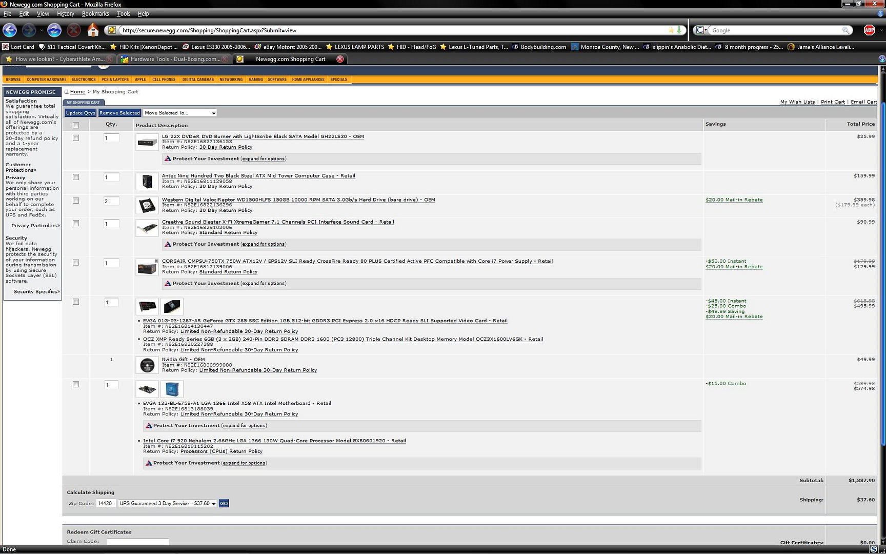The height and width of the screenshot is (554, 886).
Task: Open the Print Cart link
Action: (833, 102)
